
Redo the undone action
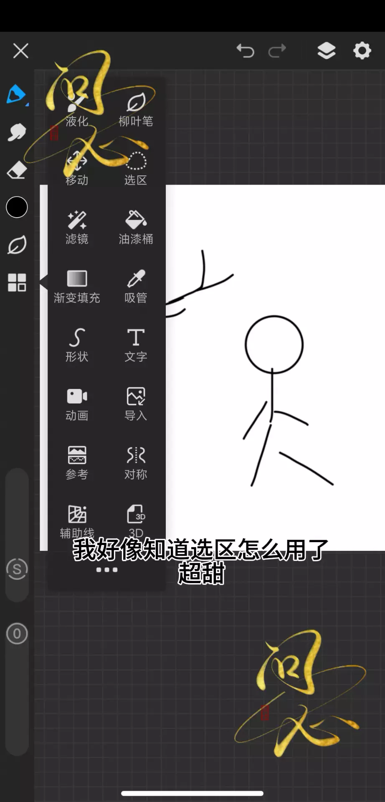(x=277, y=51)
